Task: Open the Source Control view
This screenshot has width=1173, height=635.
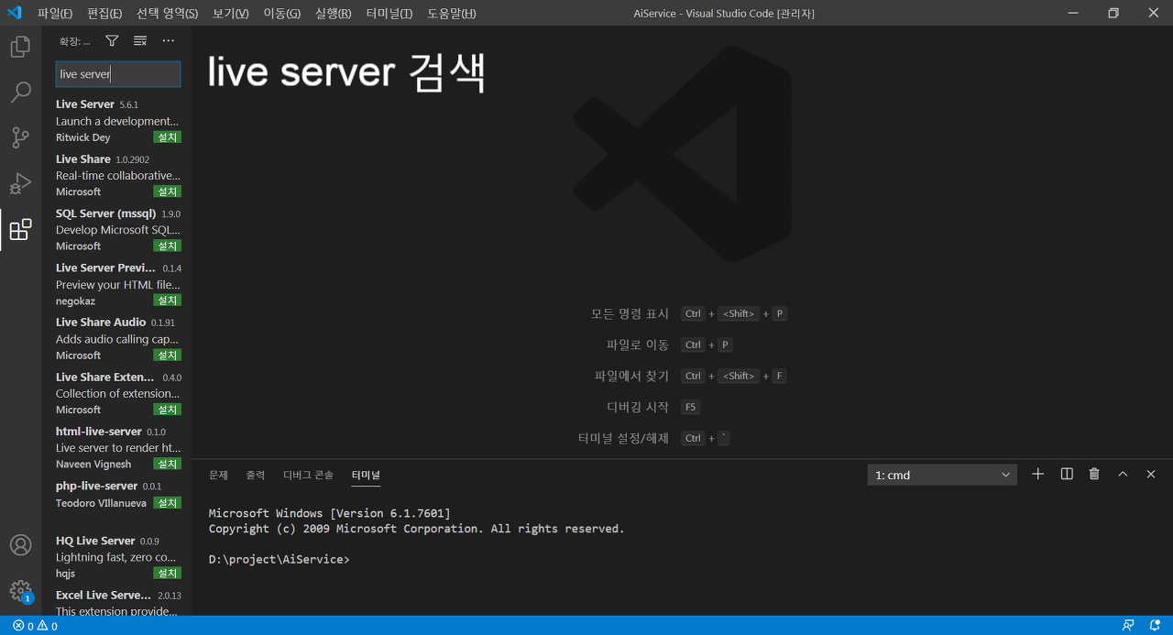Action: (x=20, y=137)
